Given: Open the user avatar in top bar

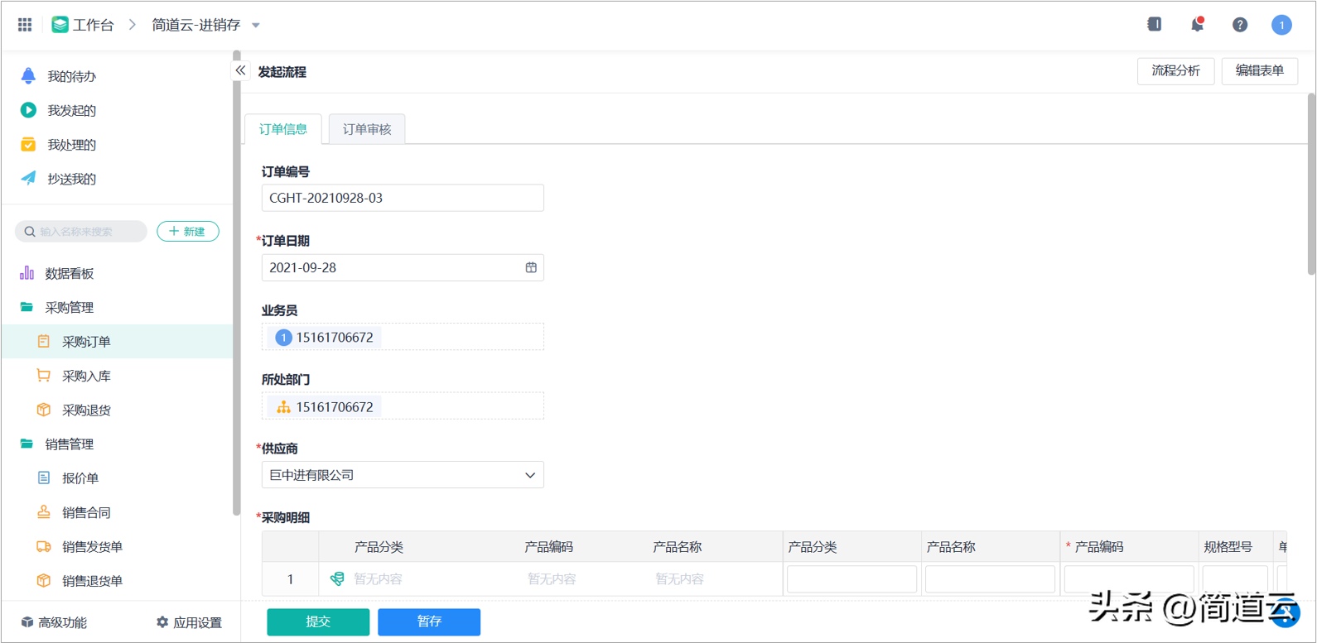Looking at the screenshot, I should (x=1281, y=25).
